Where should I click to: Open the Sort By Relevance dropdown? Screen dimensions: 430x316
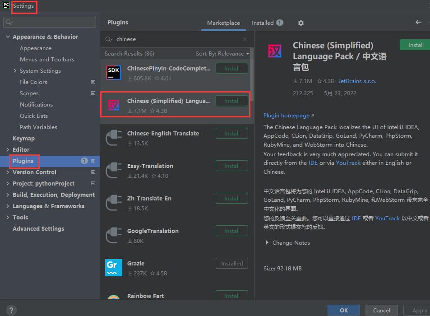(222, 54)
